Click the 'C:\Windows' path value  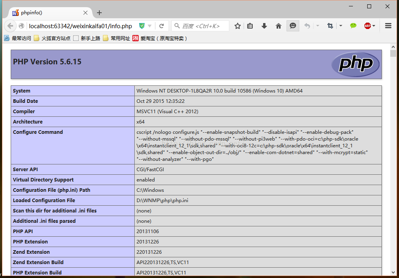coord(150,190)
